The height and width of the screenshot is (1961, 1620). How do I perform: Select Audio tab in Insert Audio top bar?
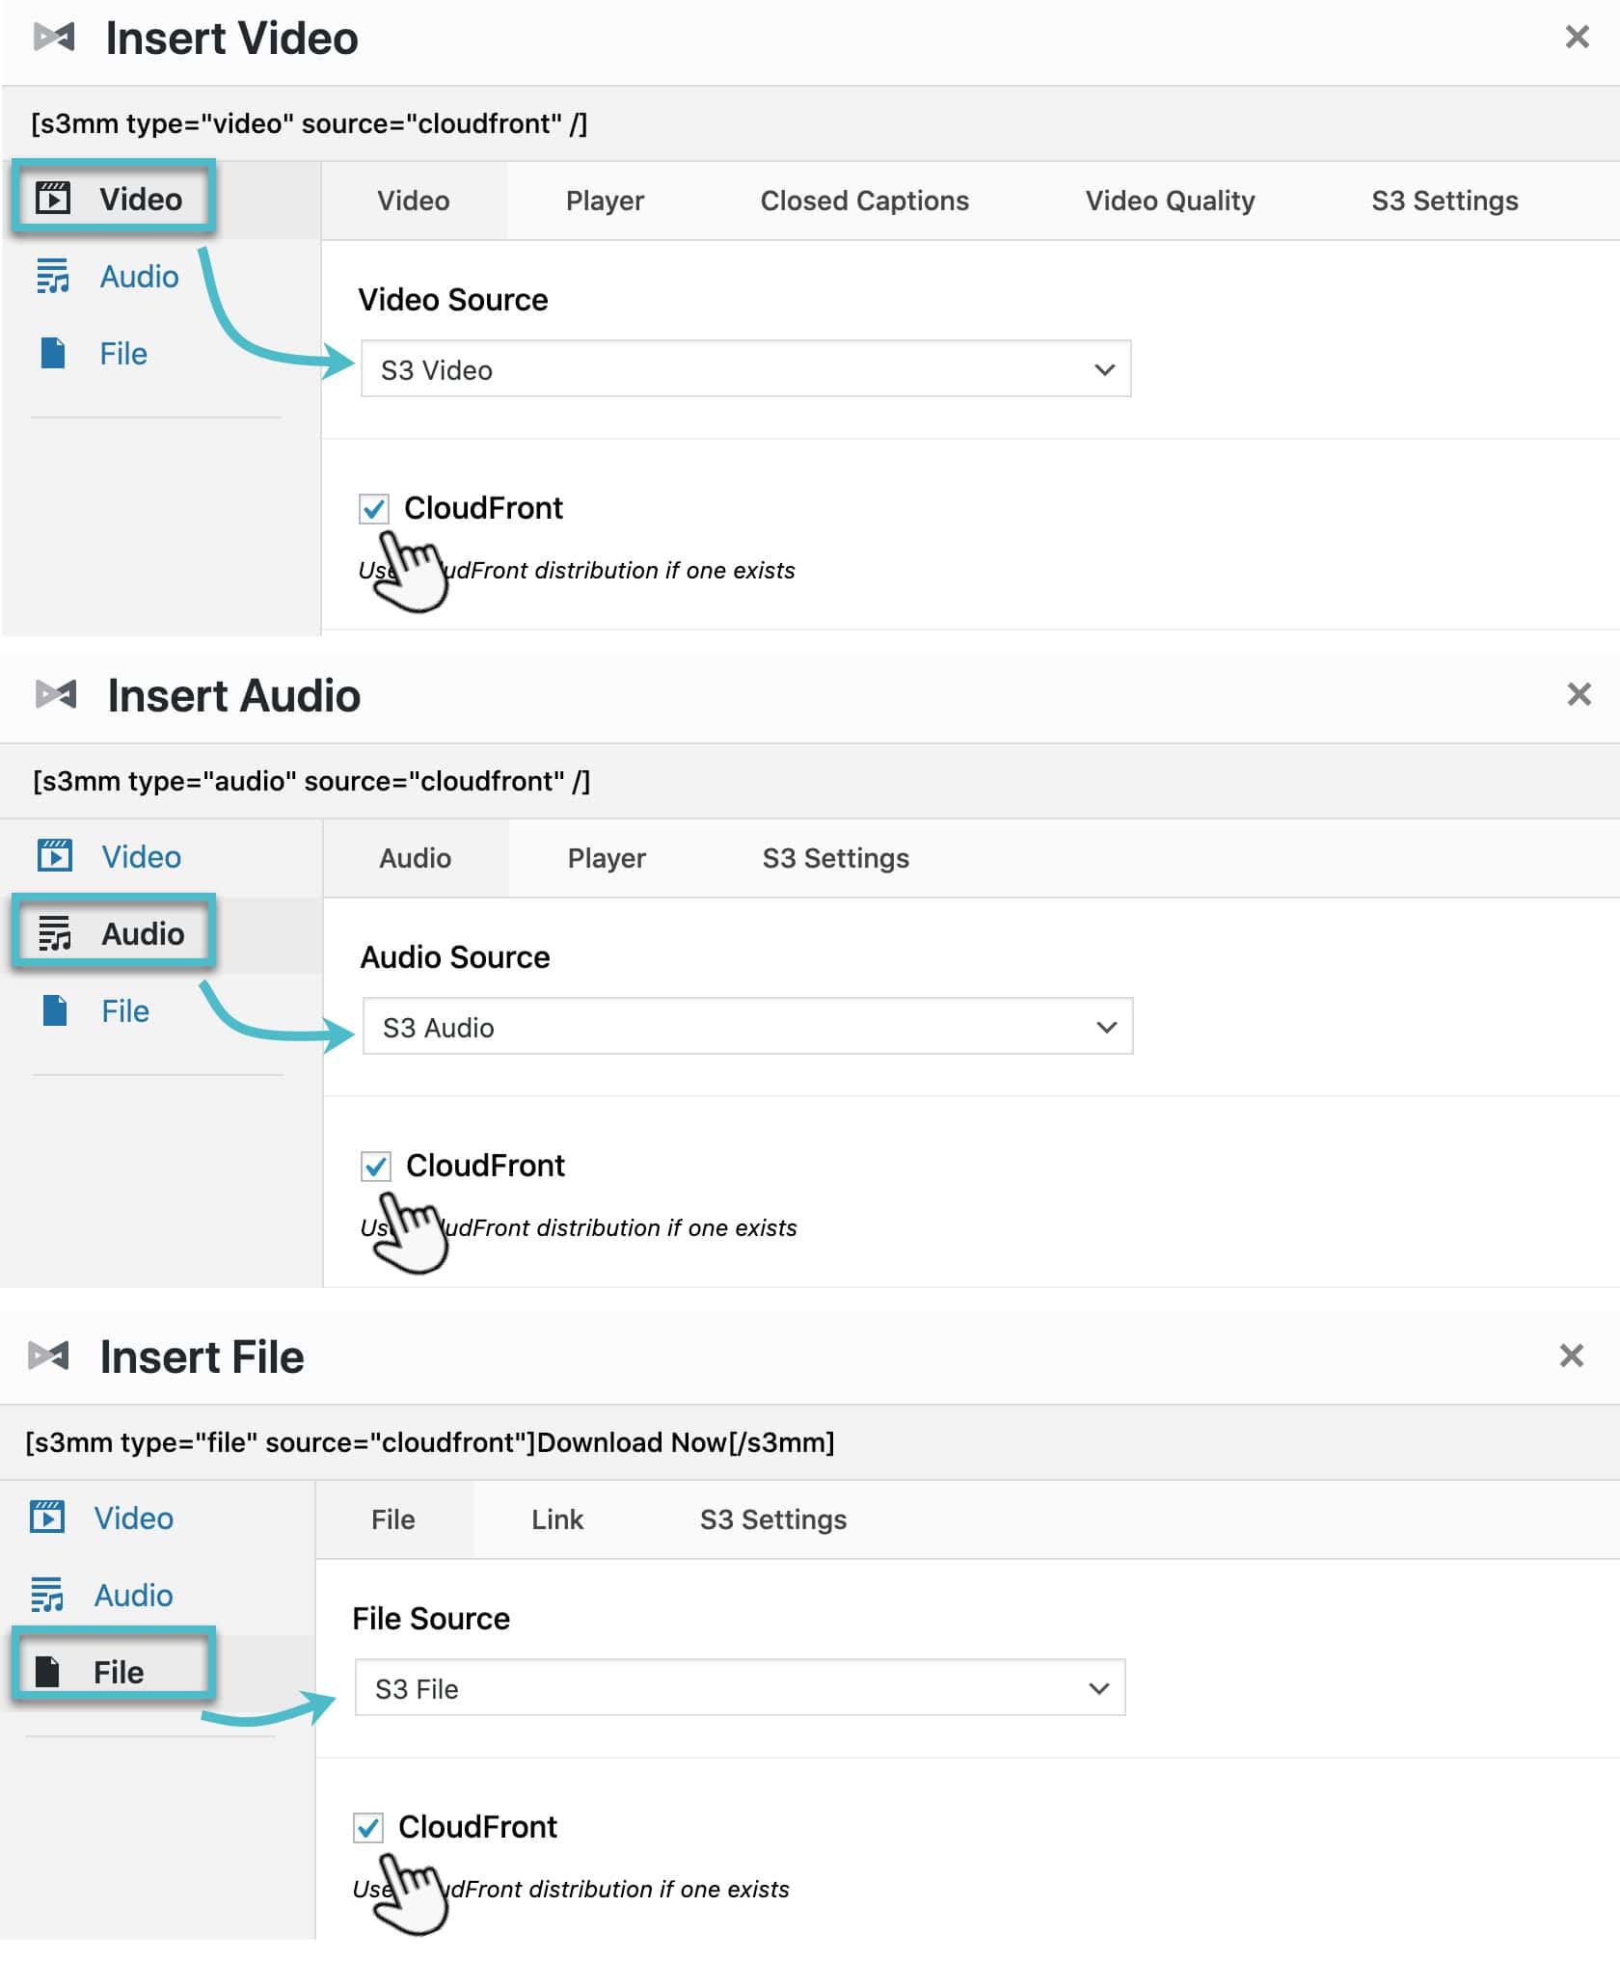(x=415, y=858)
